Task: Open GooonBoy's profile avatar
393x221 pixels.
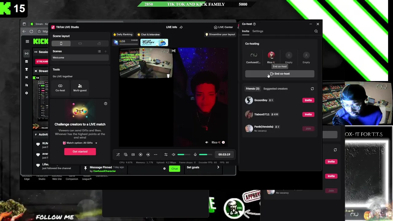Action: coord(249,100)
